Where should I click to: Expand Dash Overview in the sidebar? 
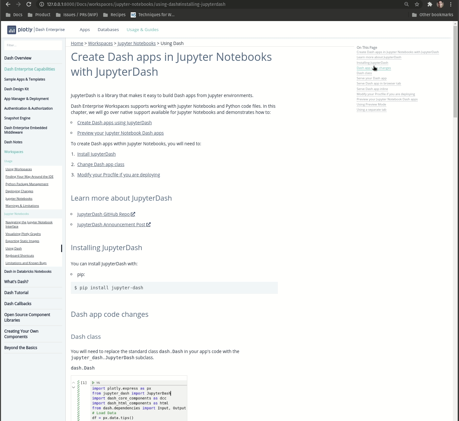(18, 58)
